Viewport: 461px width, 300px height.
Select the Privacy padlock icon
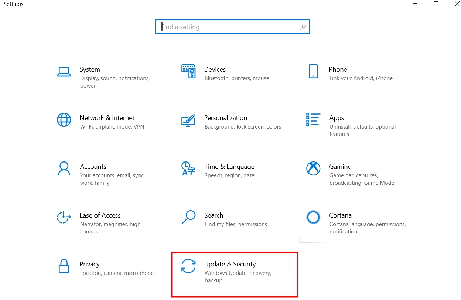64,266
